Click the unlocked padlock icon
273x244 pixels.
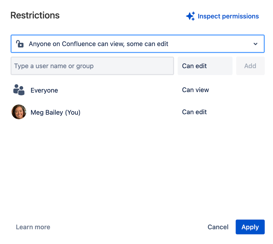point(20,44)
